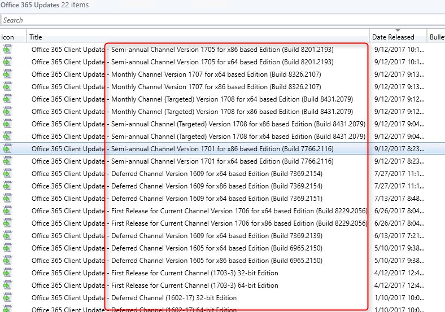
Task: Click icon of Deferred 1609 x64 Build 7369.2151
Action: (7, 198)
